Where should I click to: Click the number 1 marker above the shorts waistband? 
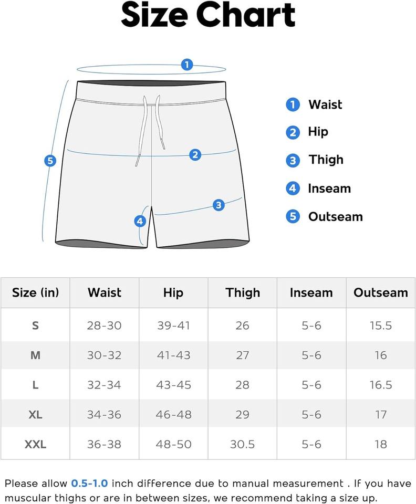(186, 65)
